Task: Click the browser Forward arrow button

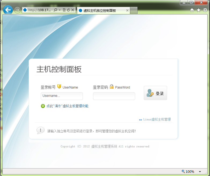Action: tap(17, 10)
